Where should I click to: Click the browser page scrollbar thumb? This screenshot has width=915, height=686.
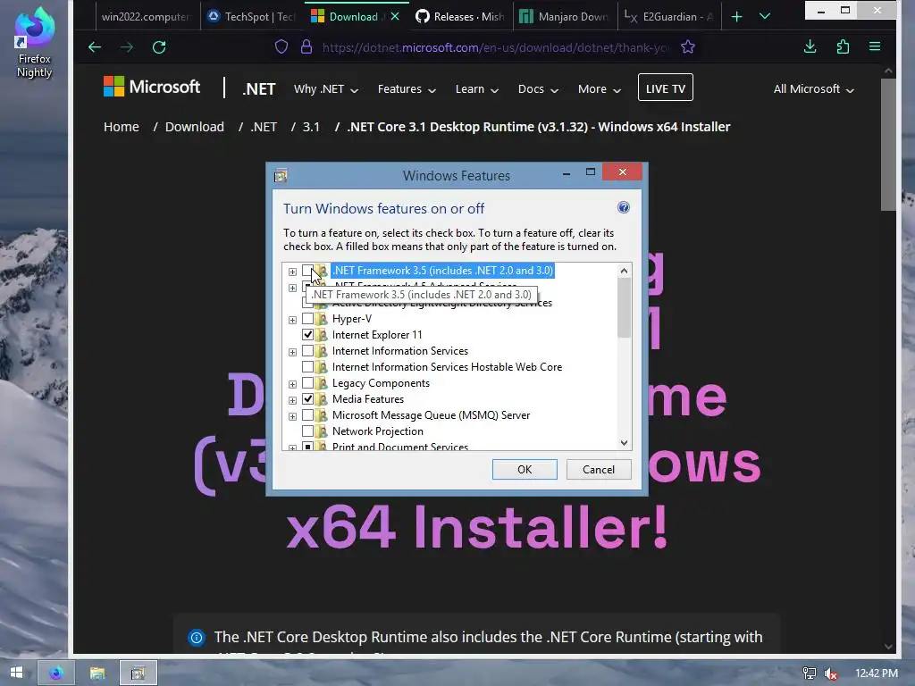coord(888,145)
